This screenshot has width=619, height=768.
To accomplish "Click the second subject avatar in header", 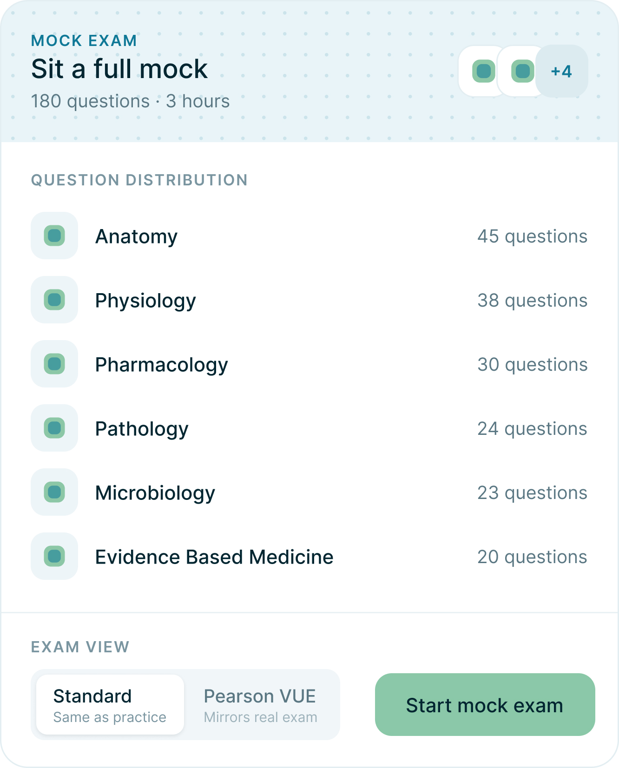I will (x=522, y=71).
